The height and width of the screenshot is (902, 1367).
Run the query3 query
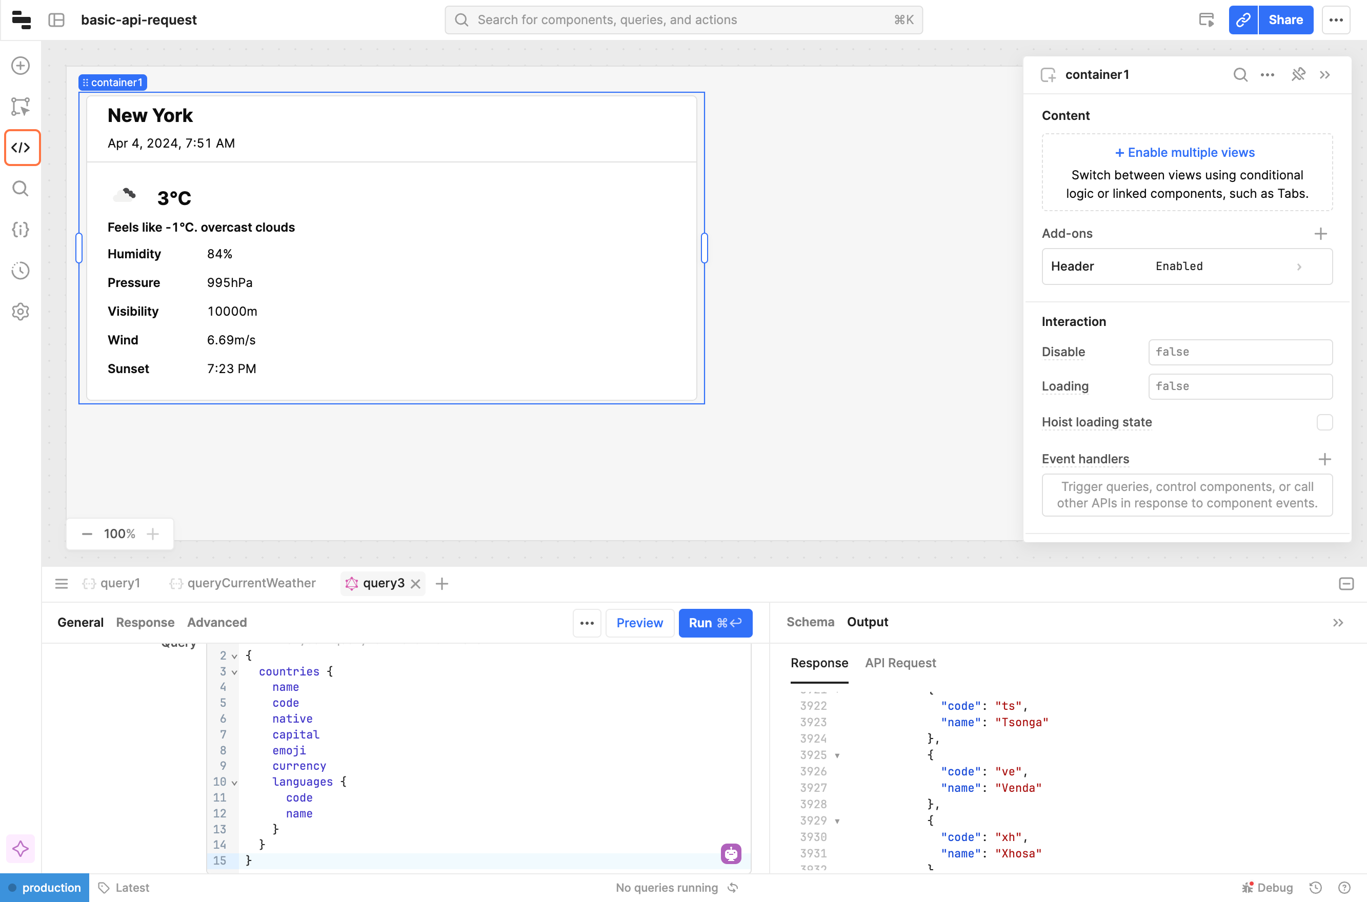pos(715,623)
